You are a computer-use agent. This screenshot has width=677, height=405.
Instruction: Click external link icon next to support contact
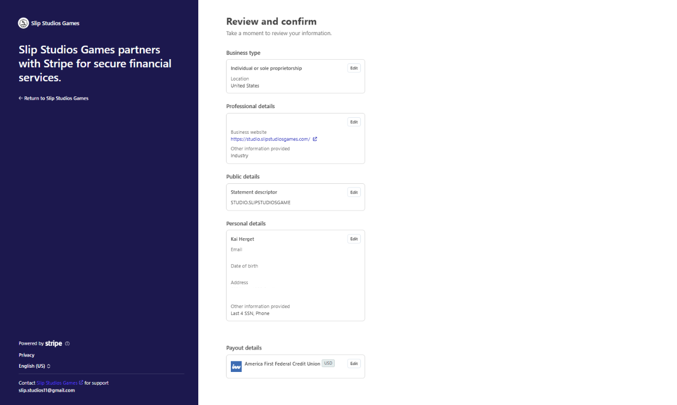pos(81,383)
